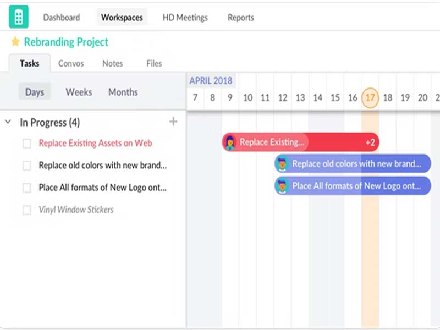Open Vinyl Window Stickers task
The image size is (440, 330).
(76, 210)
